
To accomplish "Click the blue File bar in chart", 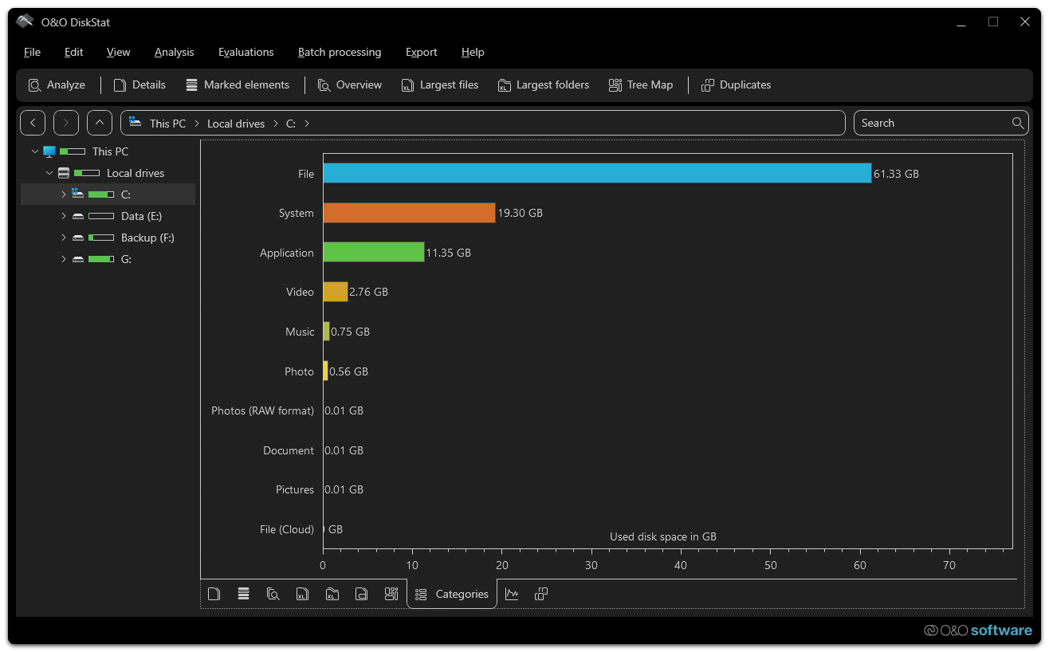I will point(597,173).
